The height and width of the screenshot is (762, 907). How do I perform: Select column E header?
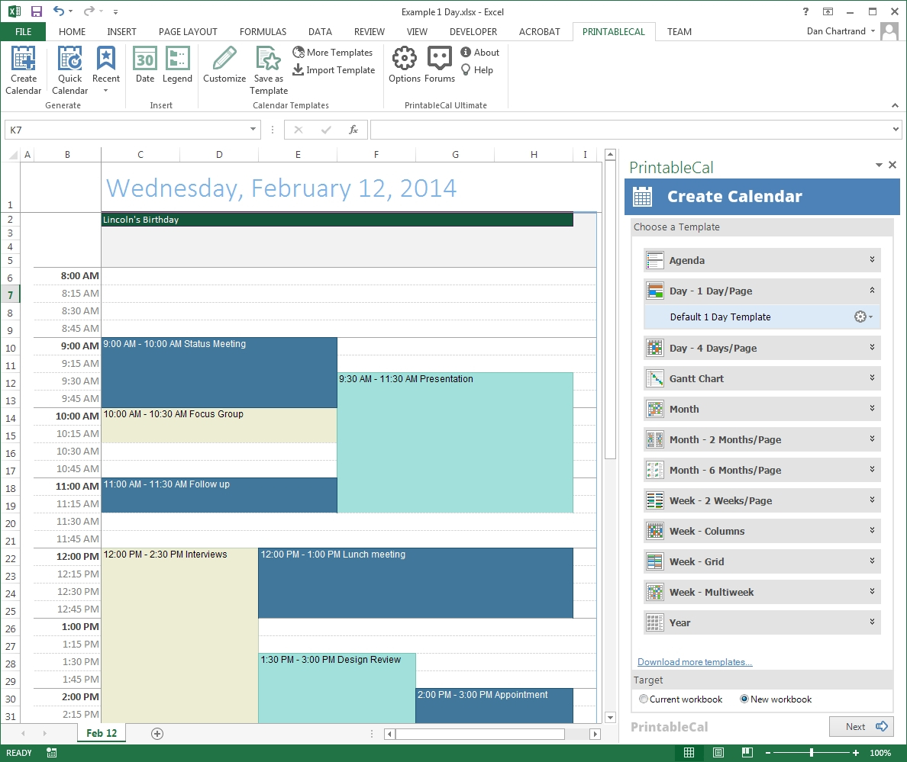pyautogui.click(x=298, y=154)
